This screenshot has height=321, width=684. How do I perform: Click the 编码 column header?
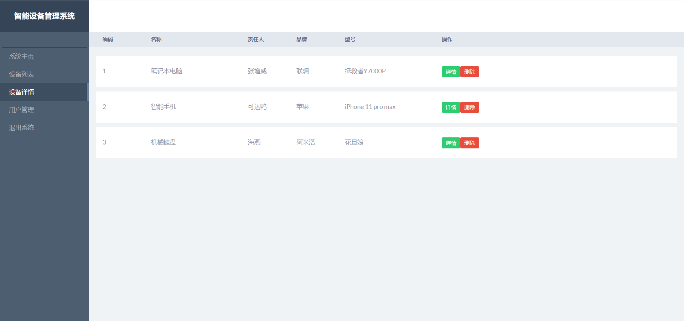click(x=108, y=40)
